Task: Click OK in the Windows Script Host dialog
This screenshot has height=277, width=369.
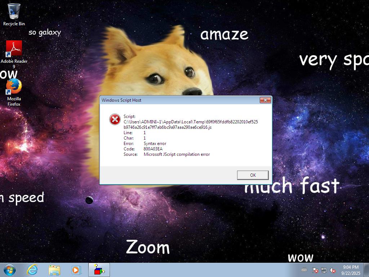Action: (253, 175)
